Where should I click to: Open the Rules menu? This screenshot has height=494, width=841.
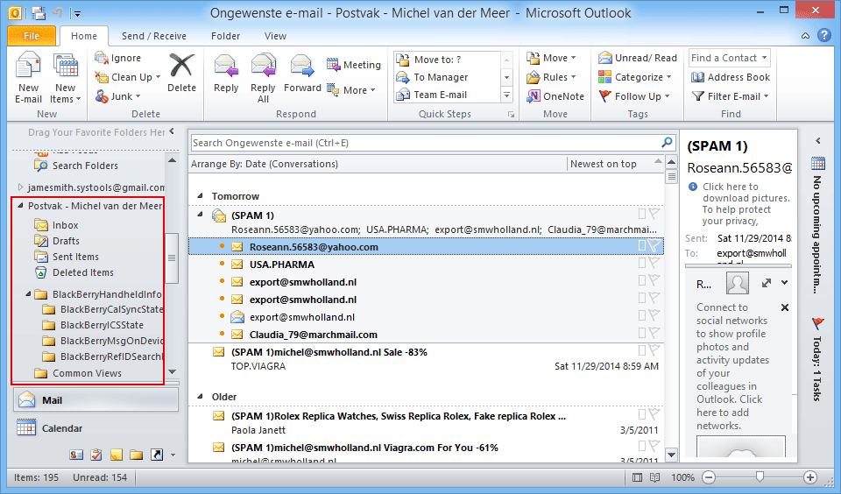[x=551, y=77]
